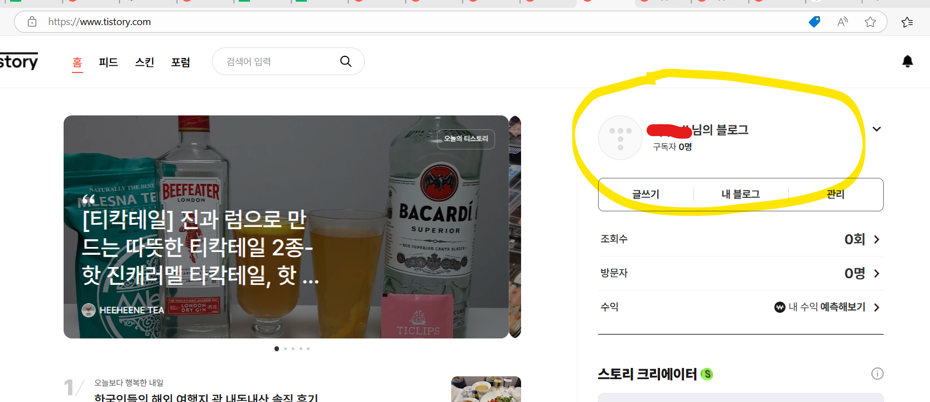930x402 pixels.
Task: Select the last carousel dot
Action: (x=308, y=348)
